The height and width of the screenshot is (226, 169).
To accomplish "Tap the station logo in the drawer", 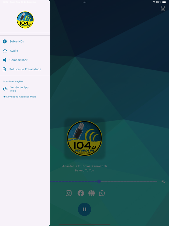I will (25, 20).
